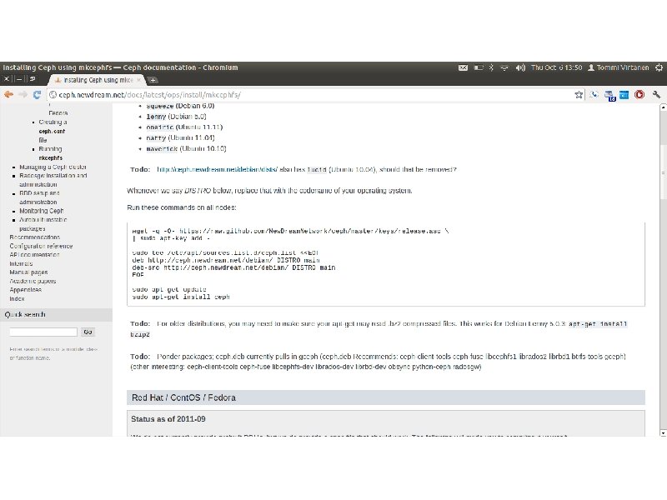The height and width of the screenshot is (500, 667).
Task: Open Autobuilt unstable packages link
Action: click(x=43, y=224)
